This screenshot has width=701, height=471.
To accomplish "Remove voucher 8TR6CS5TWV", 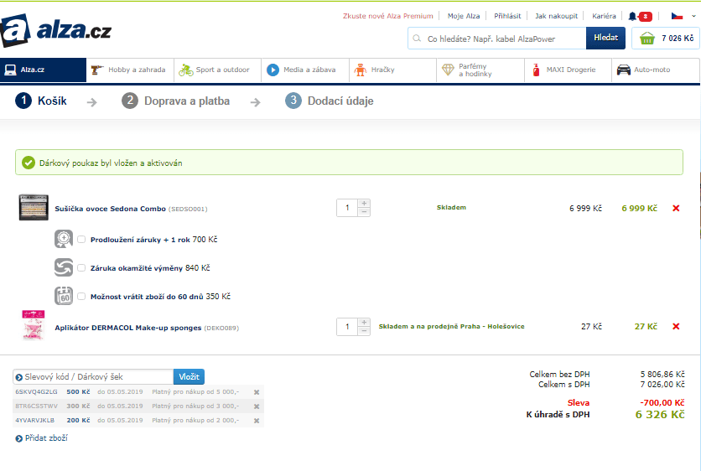I will (257, 406).
